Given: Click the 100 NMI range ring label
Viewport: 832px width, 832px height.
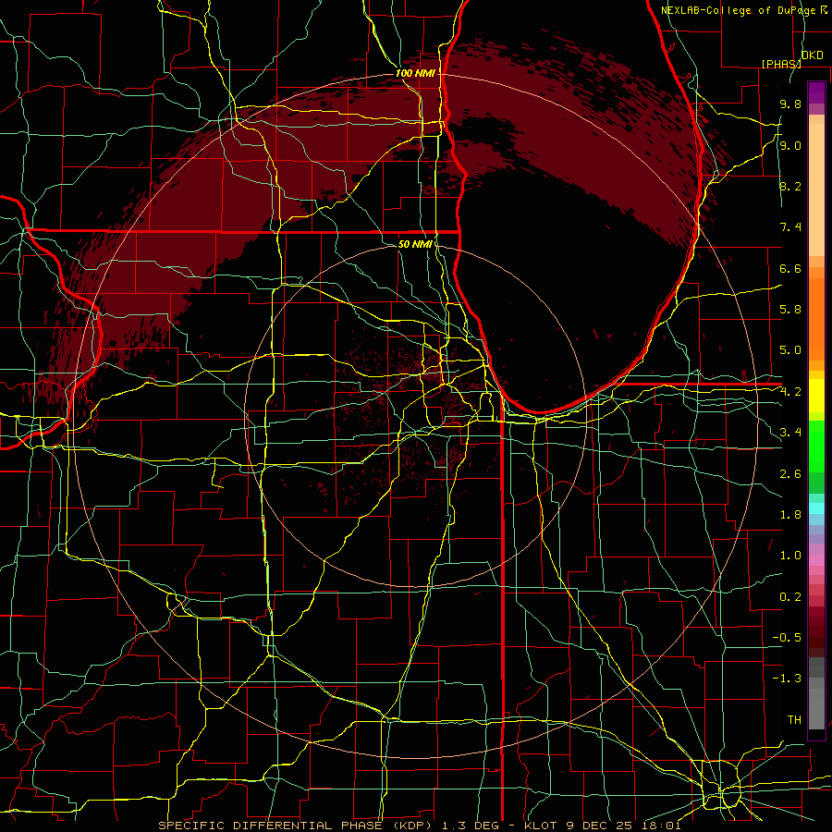Looking at the screenshot, I should [415, 73].
